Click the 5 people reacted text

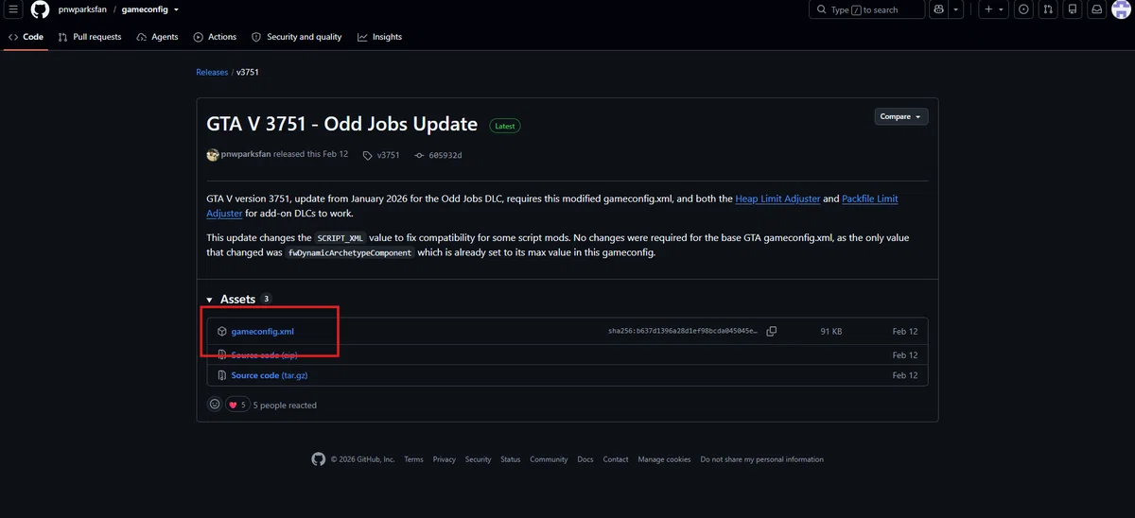(285, 406)
